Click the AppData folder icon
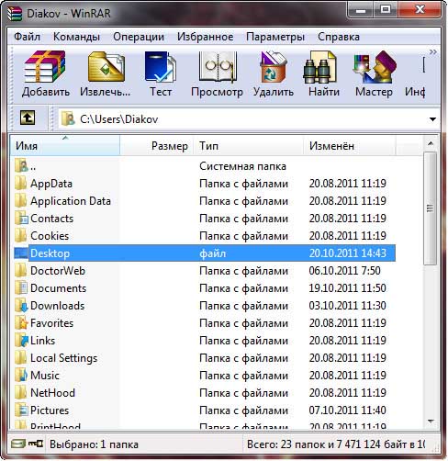The image size is (448, 461). coord(21,184)
